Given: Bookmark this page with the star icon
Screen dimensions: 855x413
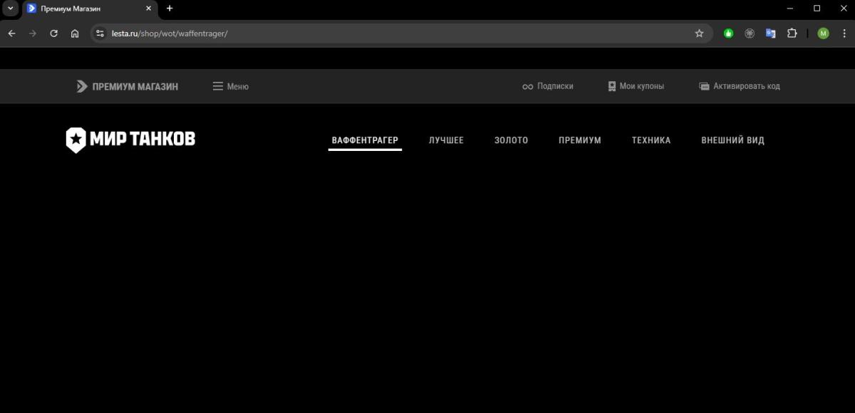Looking at the screenshot, I should click(699, 33).
